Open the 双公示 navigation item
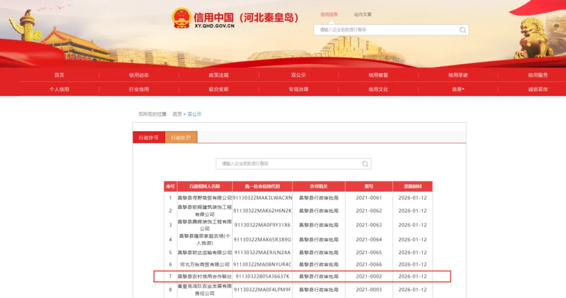 tap(299, 75)
